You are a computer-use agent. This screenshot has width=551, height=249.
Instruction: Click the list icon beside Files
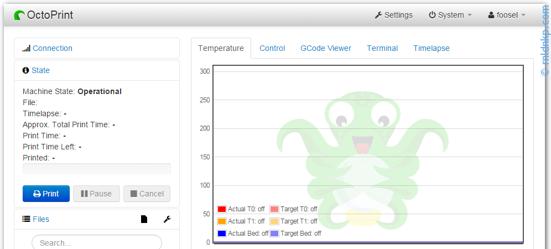tap(26, 219)
